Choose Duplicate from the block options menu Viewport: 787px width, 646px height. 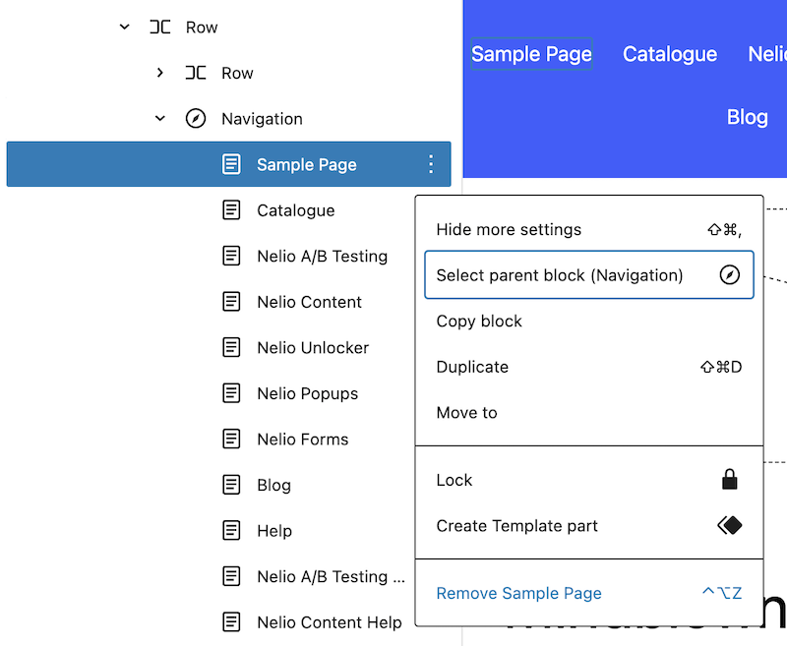pyautogui.click(x=473, y=367)
